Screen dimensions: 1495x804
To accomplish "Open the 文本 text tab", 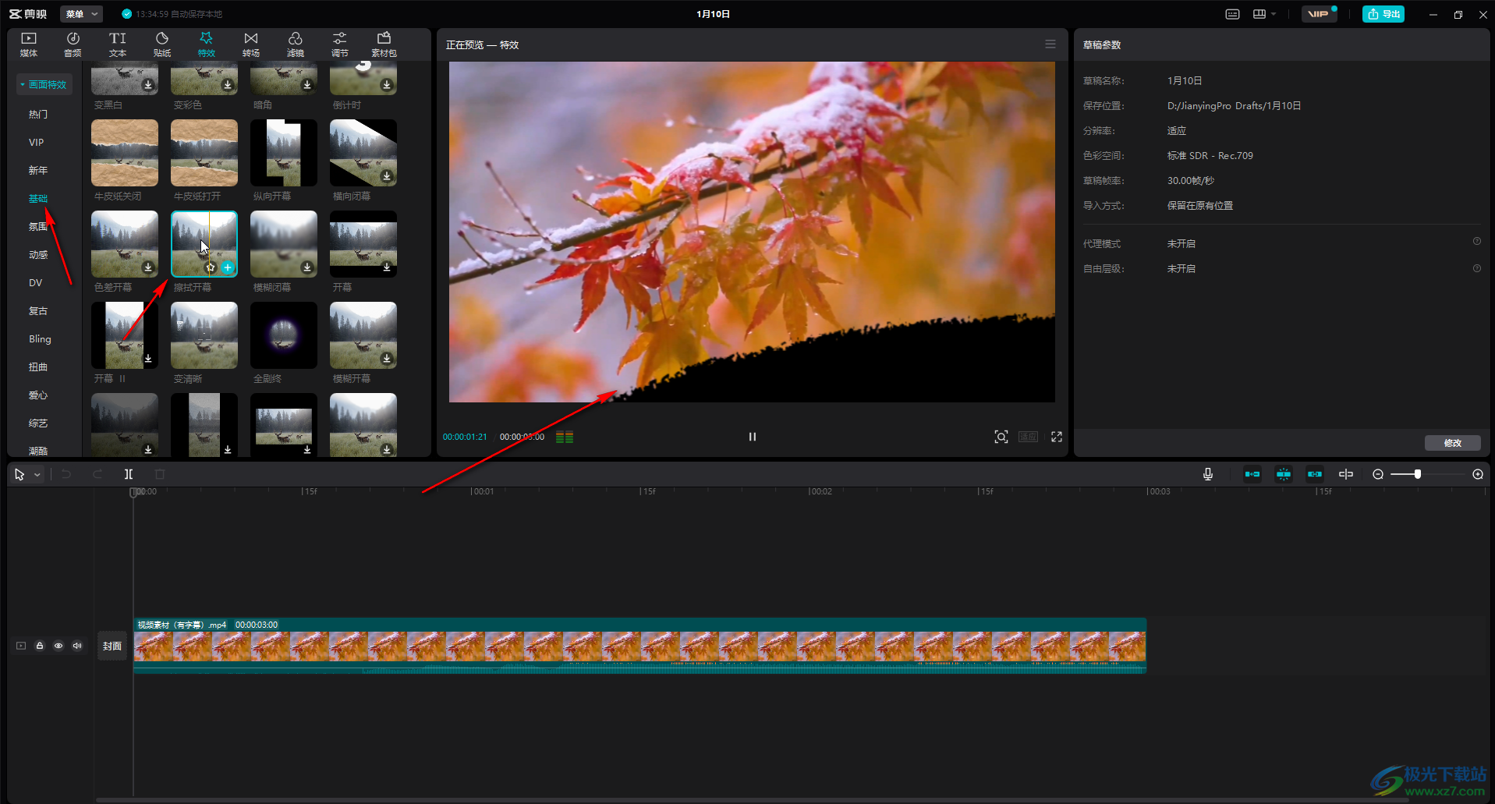I will (x=118, y=44).
